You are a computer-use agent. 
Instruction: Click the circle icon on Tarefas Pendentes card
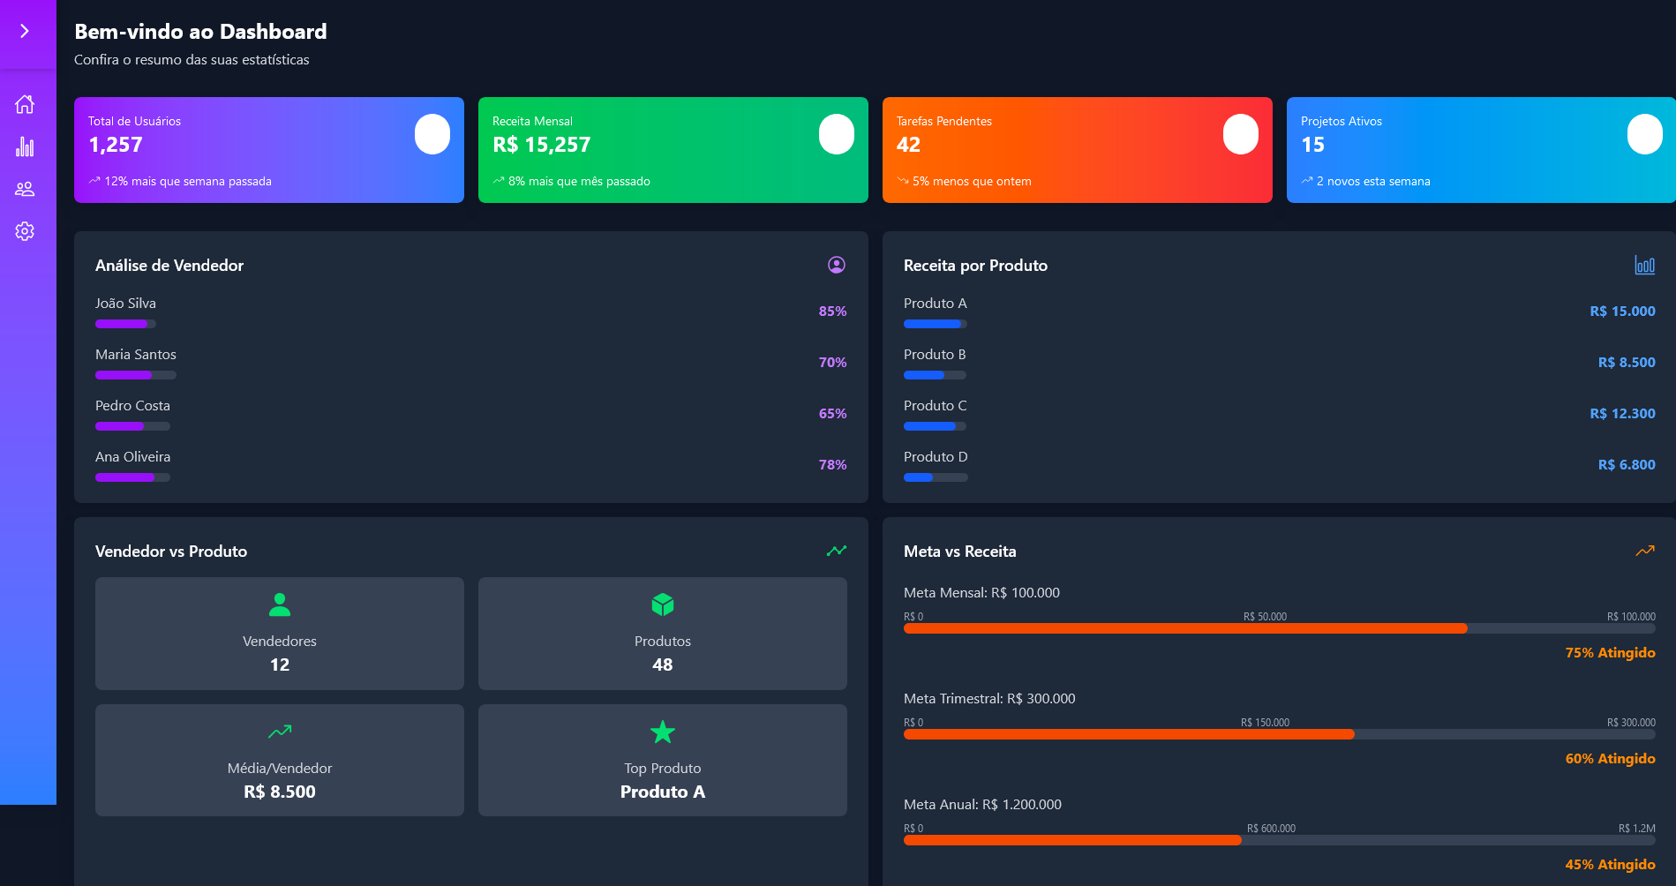pyautogui.click(x=1240, y=133)
